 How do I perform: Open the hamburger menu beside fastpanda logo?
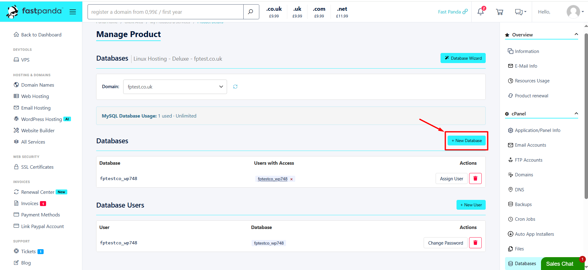click(73, 12)
